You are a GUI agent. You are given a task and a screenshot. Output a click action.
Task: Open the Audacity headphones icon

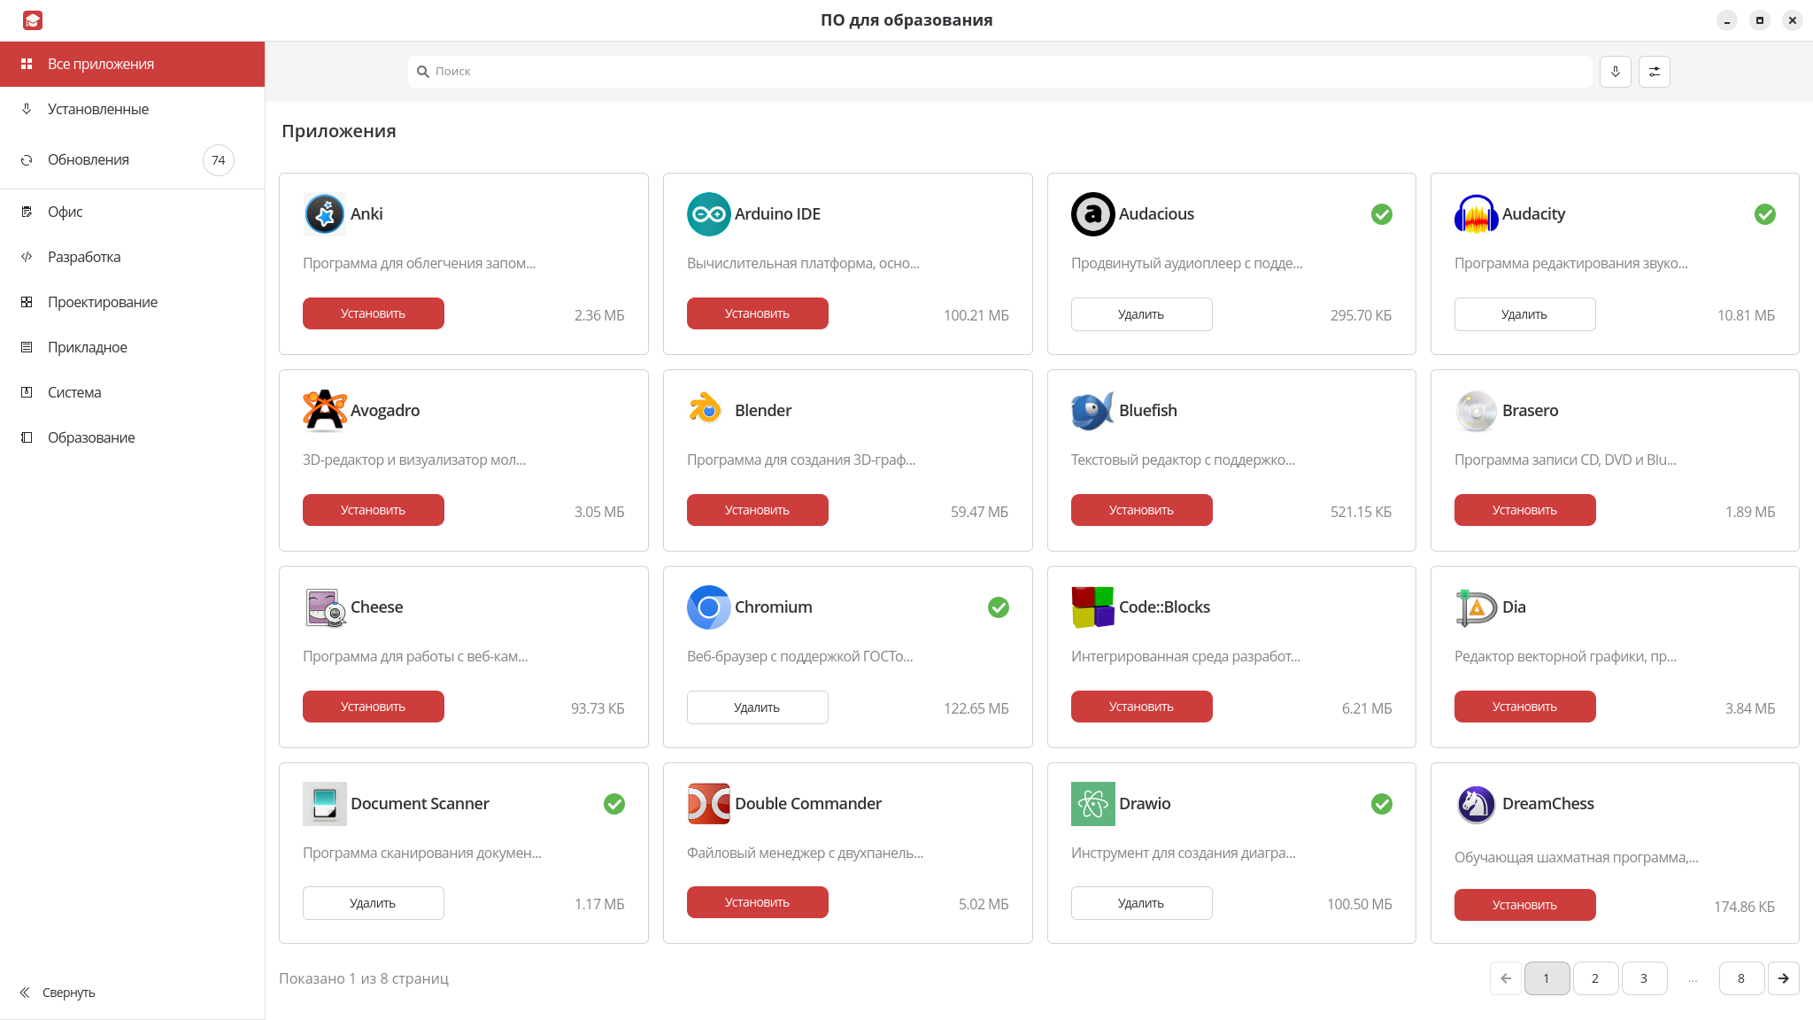1477,214
